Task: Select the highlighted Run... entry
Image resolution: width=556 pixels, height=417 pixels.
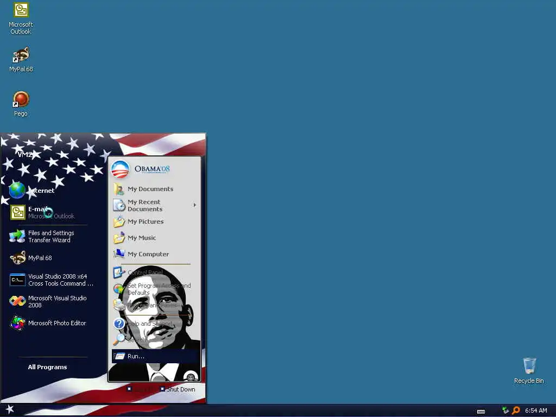Action: pos(155,356)
